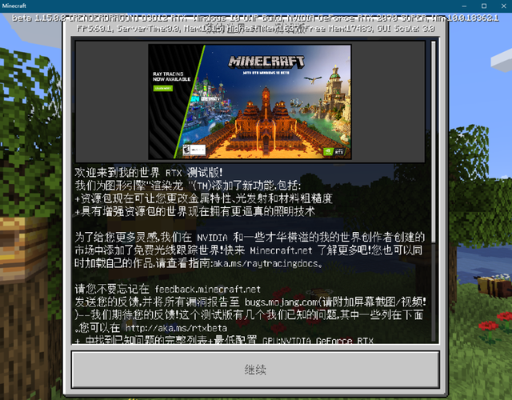Click the Ray Tracing Now Available text

[171, 77]
